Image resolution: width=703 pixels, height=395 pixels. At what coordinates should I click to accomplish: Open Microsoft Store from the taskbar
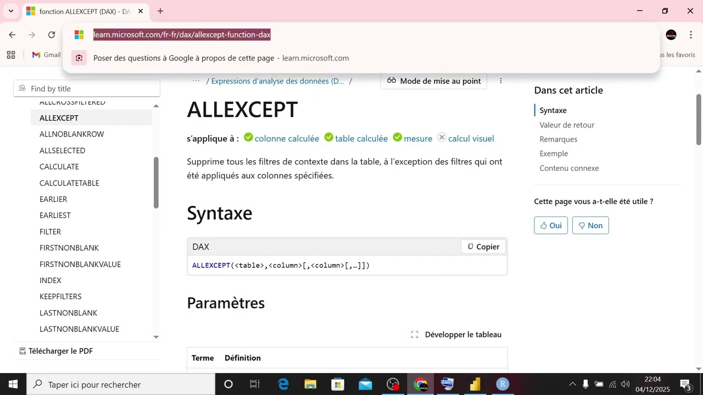[x=338, y=384]
